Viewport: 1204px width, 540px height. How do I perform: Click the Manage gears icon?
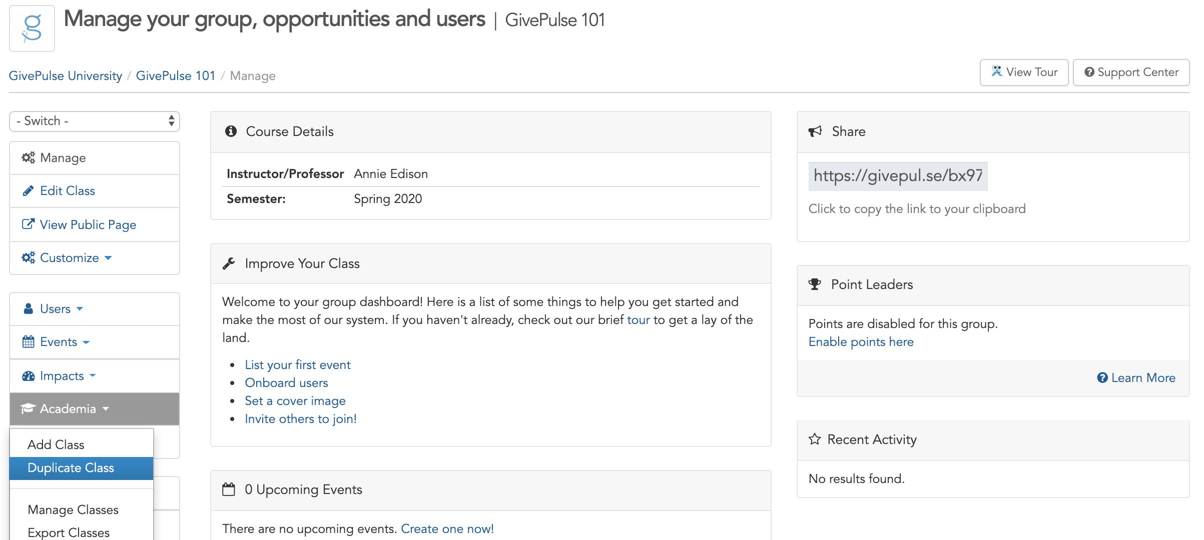(28, 158)
